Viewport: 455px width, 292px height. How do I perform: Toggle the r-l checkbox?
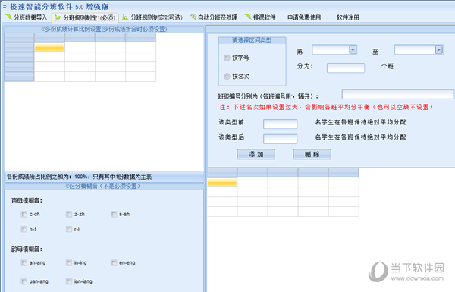69,229
